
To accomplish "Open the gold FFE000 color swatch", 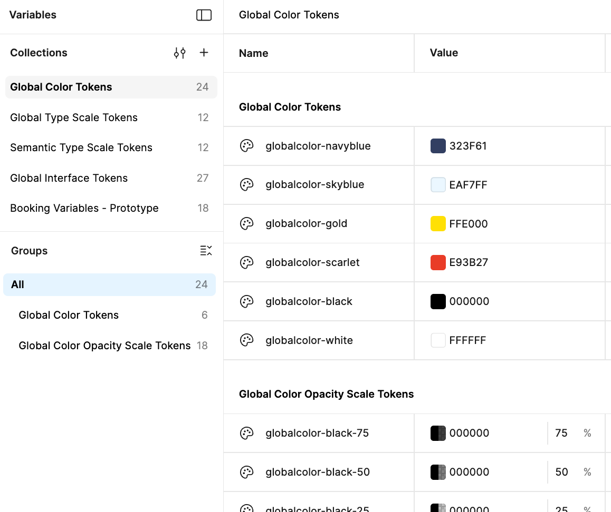I will coord(438,224).
